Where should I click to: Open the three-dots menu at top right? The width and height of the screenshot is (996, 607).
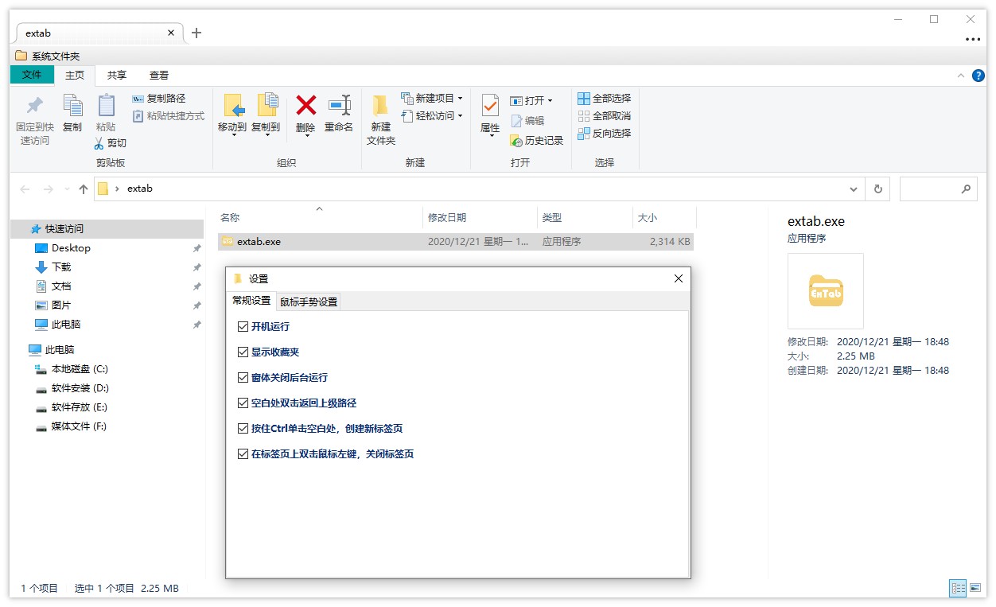(x=971, y=38)
